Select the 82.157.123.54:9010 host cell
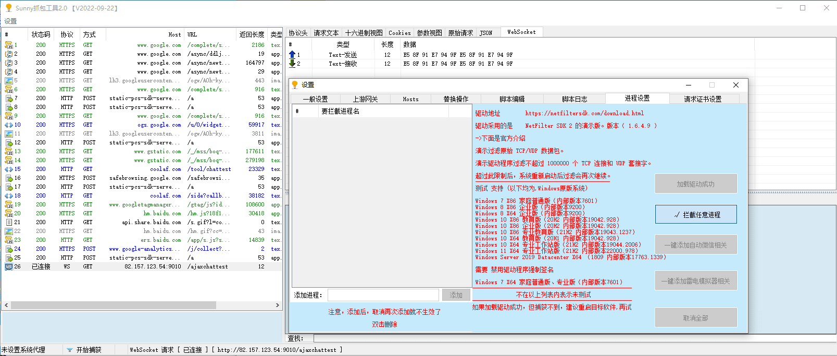The image size is (837, 356). [x=153, y=267]
